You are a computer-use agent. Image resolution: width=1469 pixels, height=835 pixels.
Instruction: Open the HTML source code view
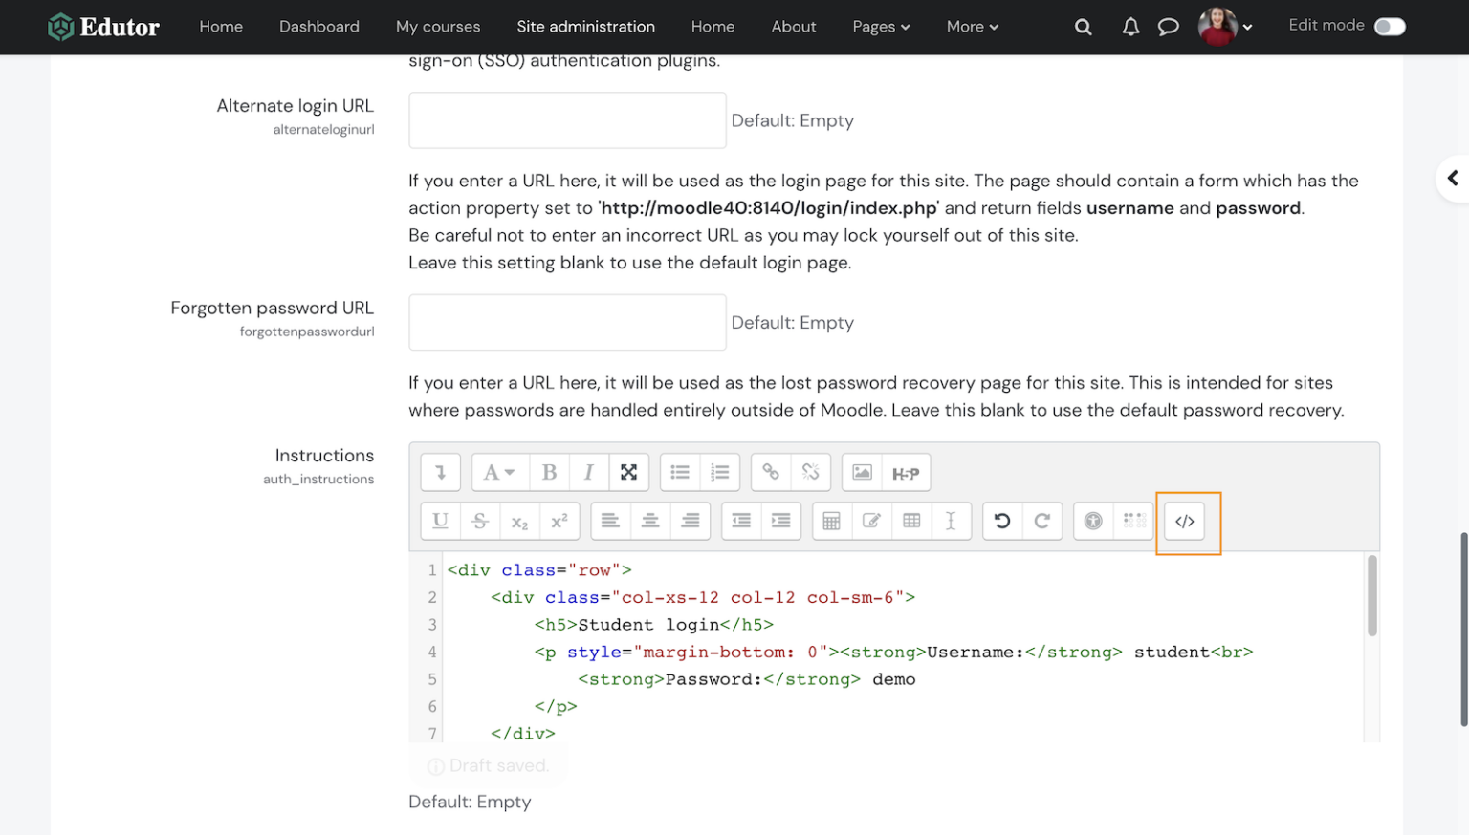pyautogui.click(x=1185, y=522)
